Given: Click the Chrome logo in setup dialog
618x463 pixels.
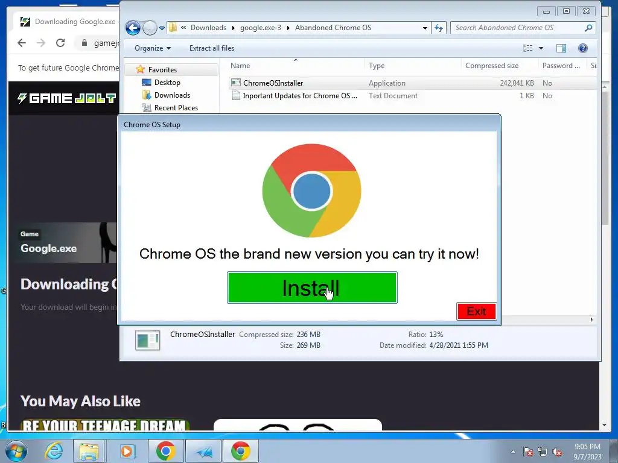Looking at the screenshot, I should point(311,191).
